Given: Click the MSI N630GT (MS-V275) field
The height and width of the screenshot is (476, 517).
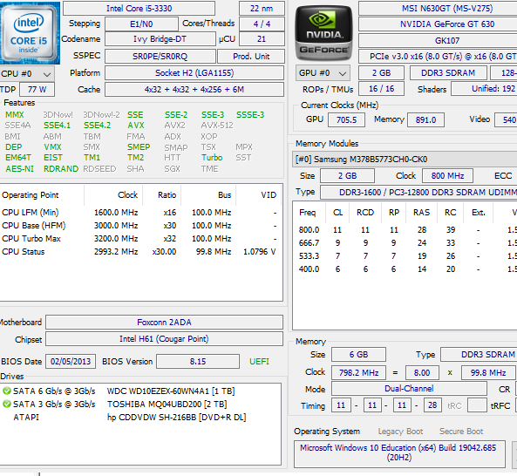Looking at the screenshot, I should point(438,8).
